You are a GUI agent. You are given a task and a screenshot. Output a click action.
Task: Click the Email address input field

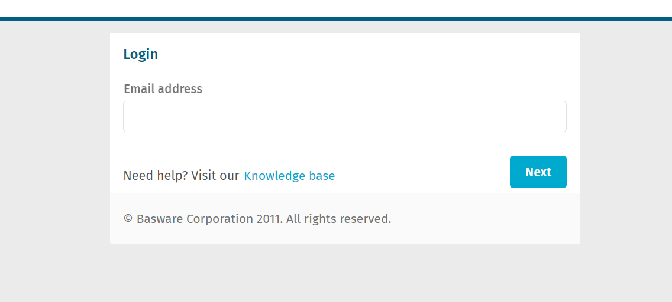[344, 117]
